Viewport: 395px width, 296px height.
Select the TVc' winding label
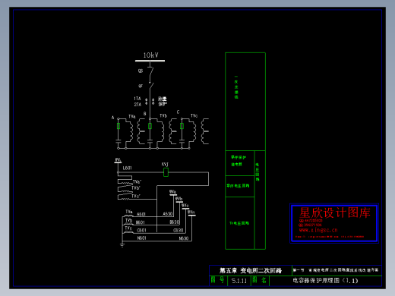pos(136,196)
